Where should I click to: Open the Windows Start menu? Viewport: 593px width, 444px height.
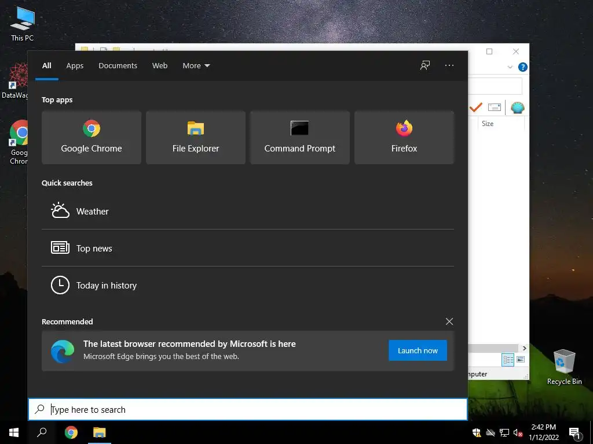pyautogui.click(x=14, y=432)
